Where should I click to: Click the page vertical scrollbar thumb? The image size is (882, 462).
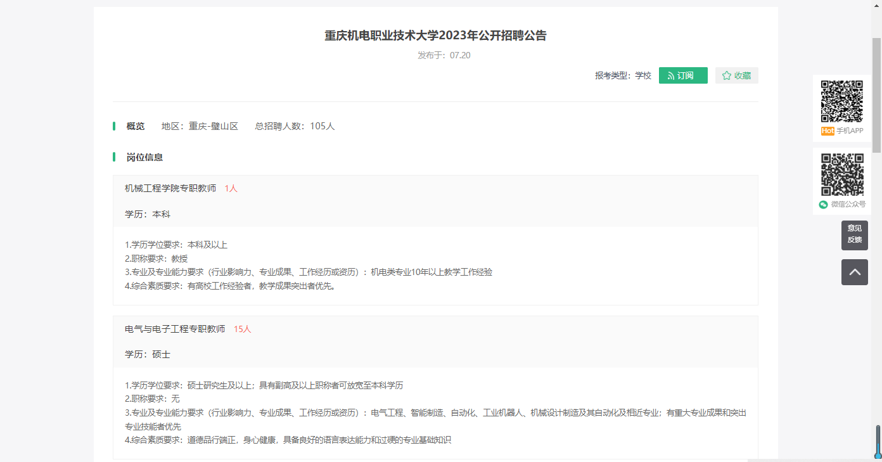point(877,95)
